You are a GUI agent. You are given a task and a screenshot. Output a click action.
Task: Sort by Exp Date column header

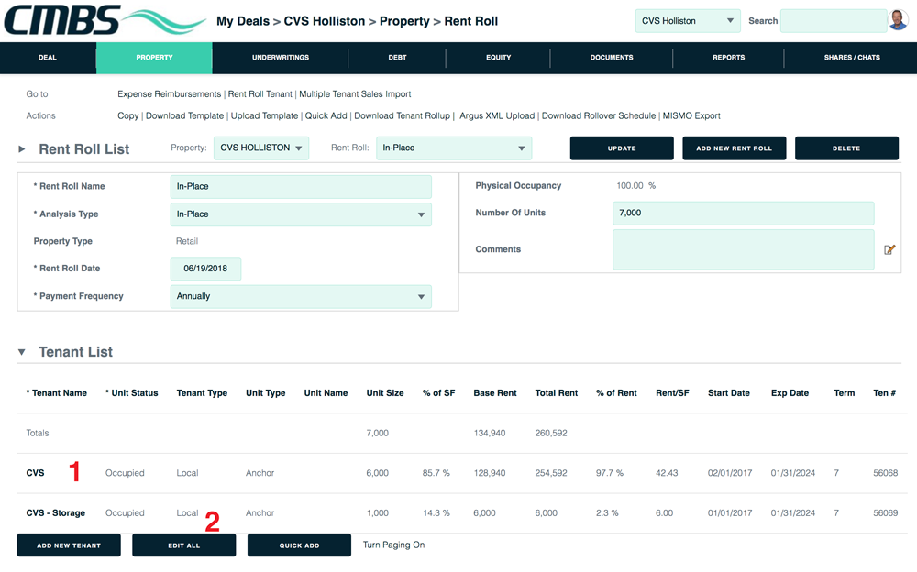pos(790,393)
